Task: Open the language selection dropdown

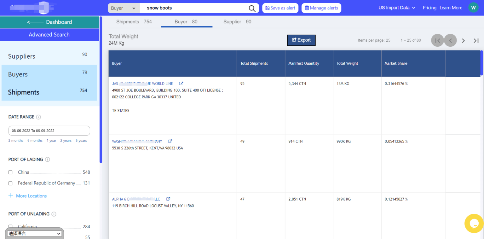Action: [34, 234]
